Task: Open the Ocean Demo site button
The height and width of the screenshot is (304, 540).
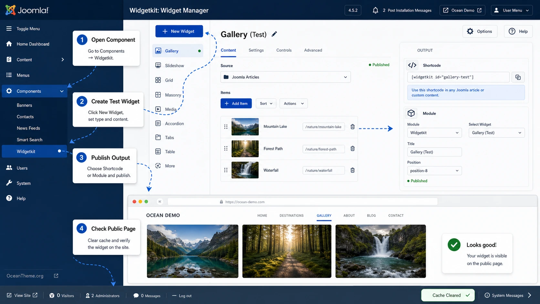Action: (462, 10)
